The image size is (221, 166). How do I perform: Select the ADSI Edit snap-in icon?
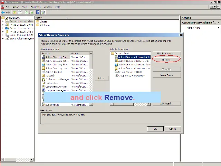(x=44, y=75)
